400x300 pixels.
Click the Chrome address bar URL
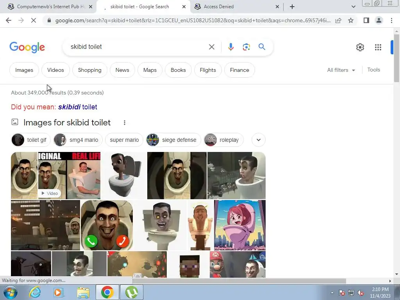[193, 20]
